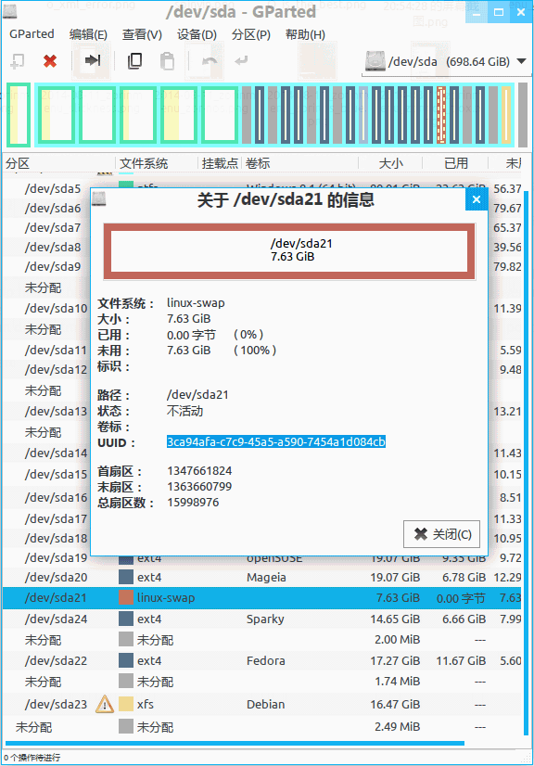Click the Resize/Move partition toolbar icon
This screenshot has height=766, width=534.
click(x=92, y=60)
